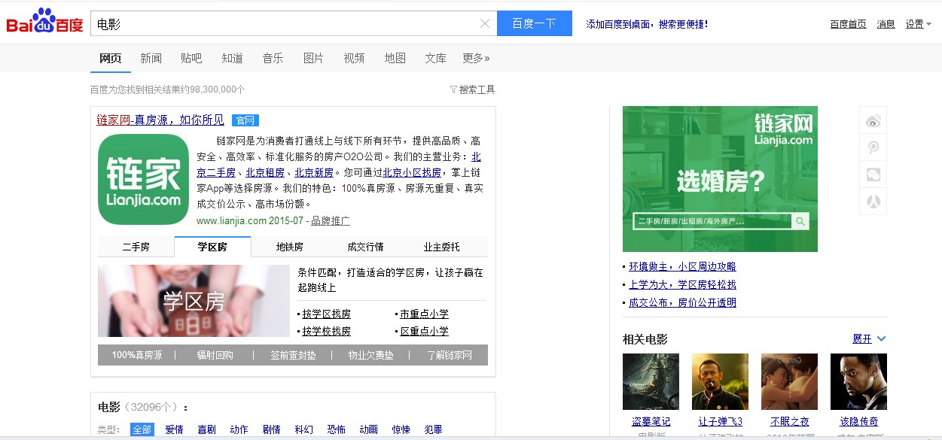Open 链家网-真房源 result title
This screenshot has height=440, width=942.
[160, 120]
